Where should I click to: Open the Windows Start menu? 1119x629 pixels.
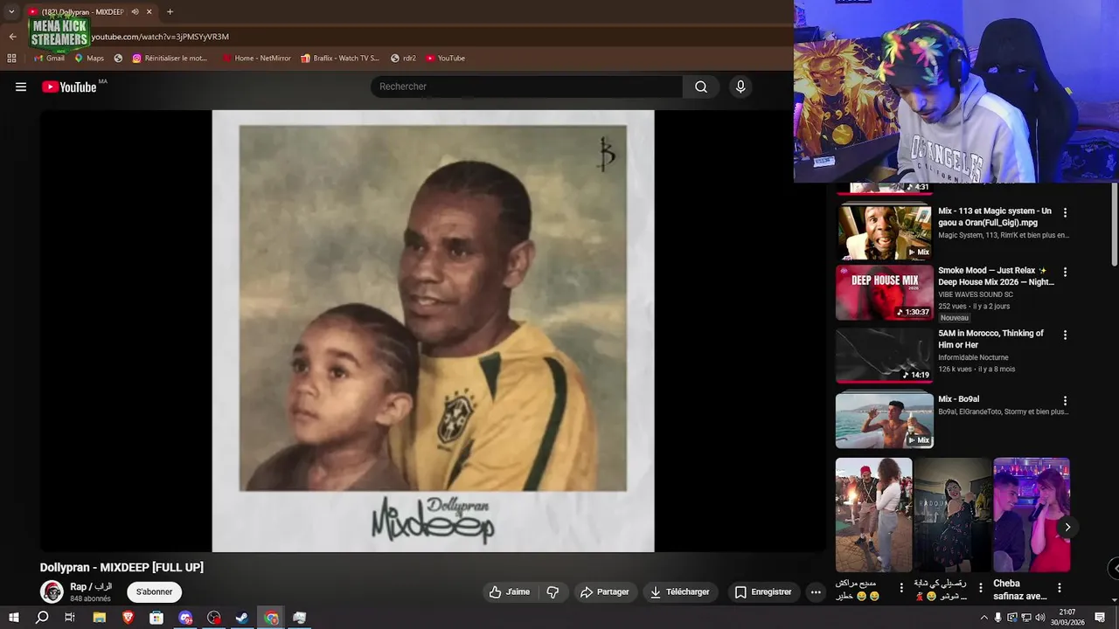point(13,618)
